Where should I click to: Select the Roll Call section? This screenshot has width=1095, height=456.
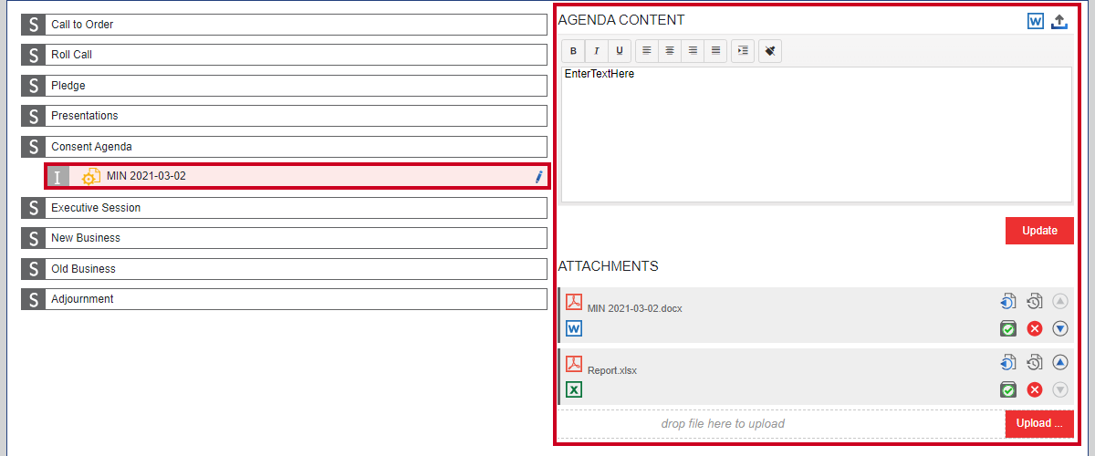284,55
